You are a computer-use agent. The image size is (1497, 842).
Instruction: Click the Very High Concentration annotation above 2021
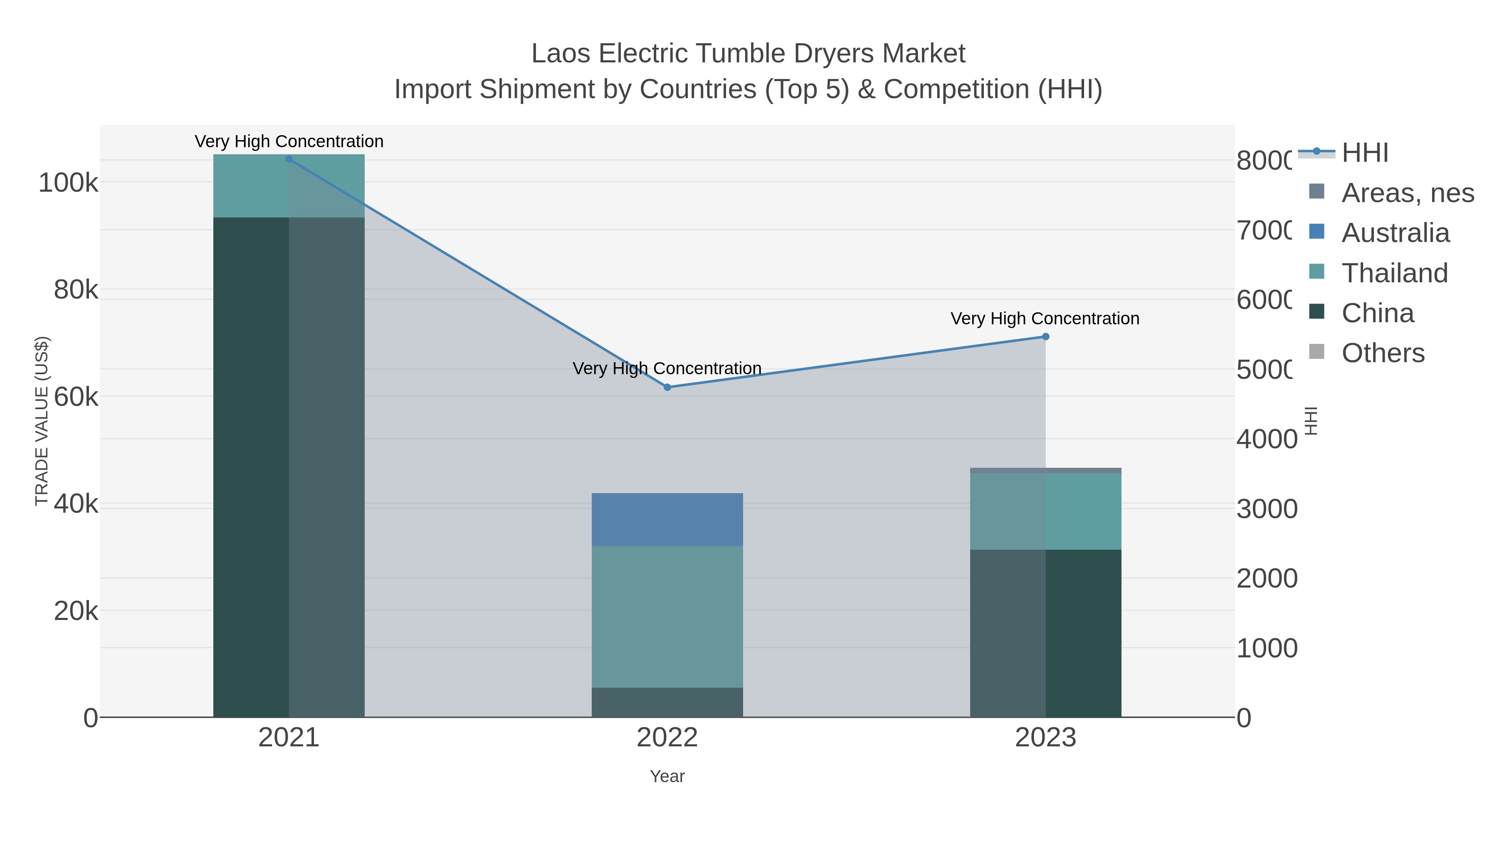tap(289, 141)
